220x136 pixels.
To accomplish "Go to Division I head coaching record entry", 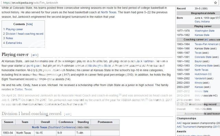I will pos(24,34).
